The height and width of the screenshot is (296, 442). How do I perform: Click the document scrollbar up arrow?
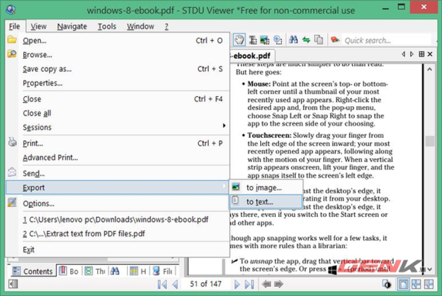(x=430, y=69)
